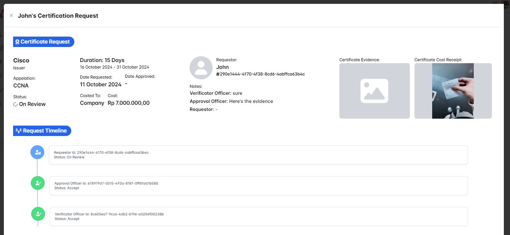The height and width of the screenshot is (235, 510).
Task: Click the 11 October 2024 requested date
Action: (101, 84)
